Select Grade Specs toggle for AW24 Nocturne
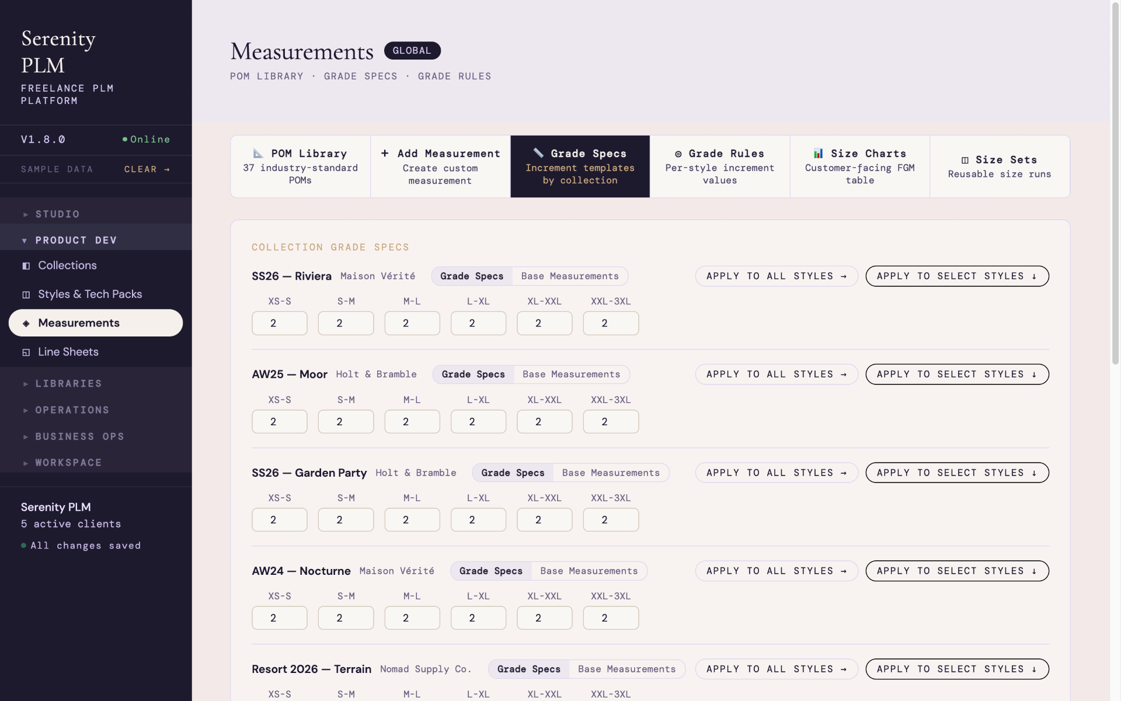1121x701 pixels. tap(491, 571)
